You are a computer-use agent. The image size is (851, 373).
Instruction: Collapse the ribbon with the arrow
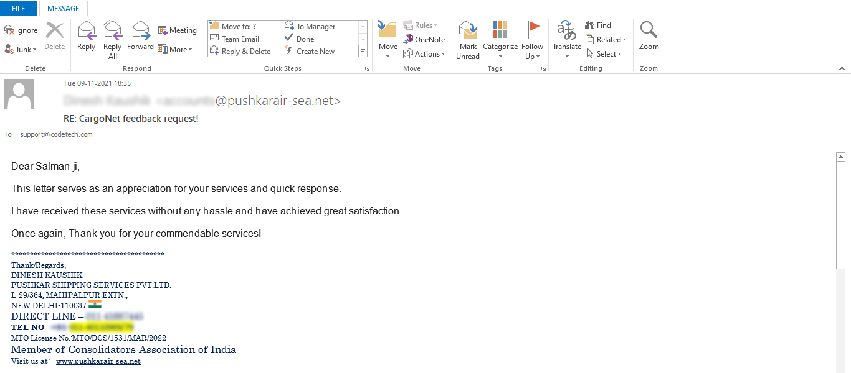(x=842, y=68)
